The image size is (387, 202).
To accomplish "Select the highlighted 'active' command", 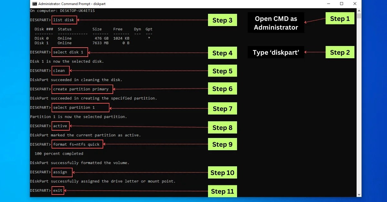I will click(x=60, y=126).
